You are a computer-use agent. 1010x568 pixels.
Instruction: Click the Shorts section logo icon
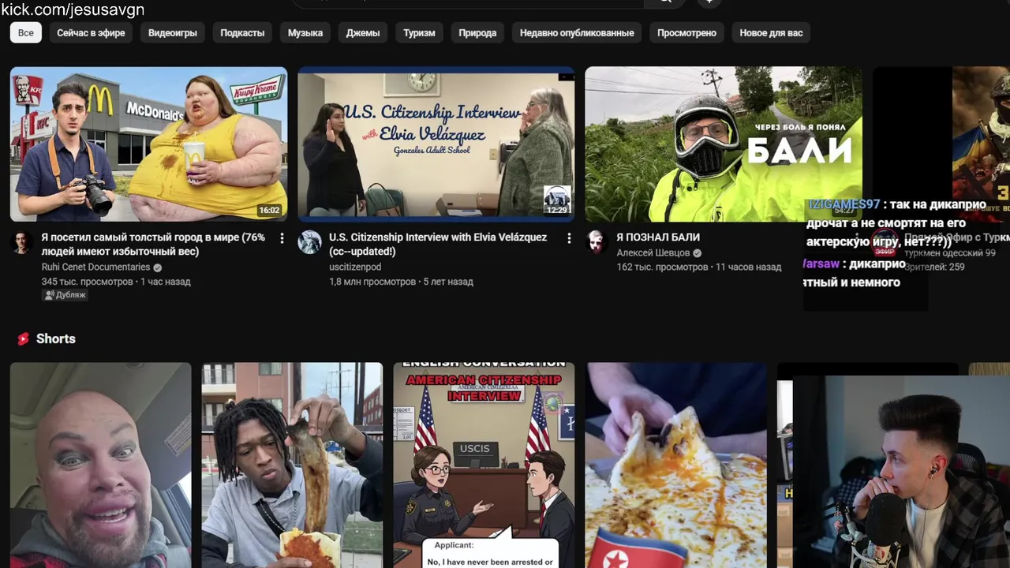tap(23, 338)
